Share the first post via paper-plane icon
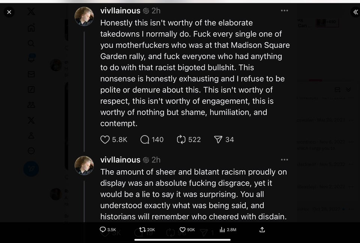Image resolution: width=360 pixels, height=243 pixels. (x=218, y=140)
